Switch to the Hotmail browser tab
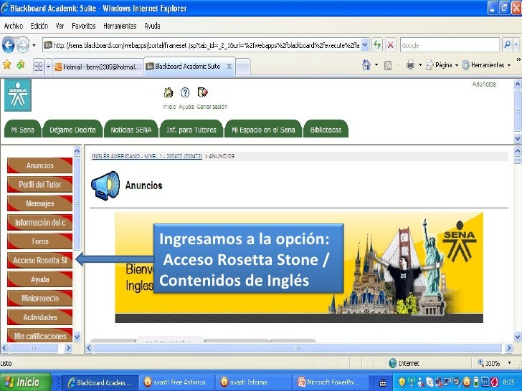This screenshot has width=522, height=391. tap(98, 67)
